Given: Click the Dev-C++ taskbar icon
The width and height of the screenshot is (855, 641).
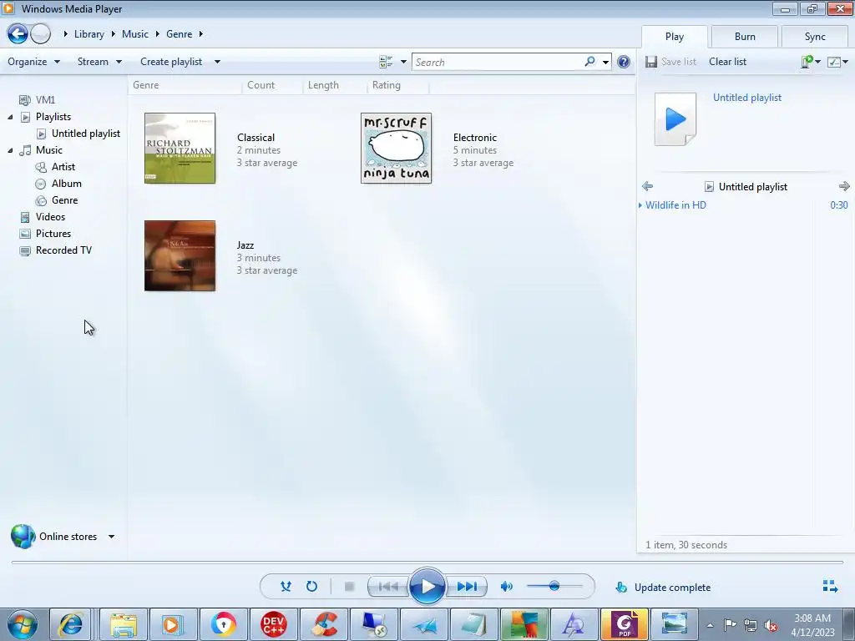Looking at the screenshot, I should (x=273, y=624).
